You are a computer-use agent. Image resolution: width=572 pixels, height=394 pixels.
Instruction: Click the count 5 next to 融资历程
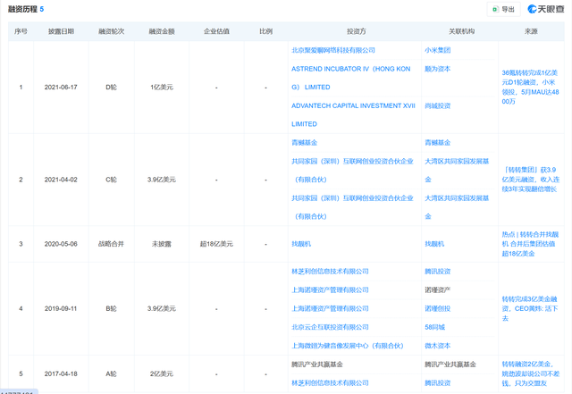pos(42,9)
